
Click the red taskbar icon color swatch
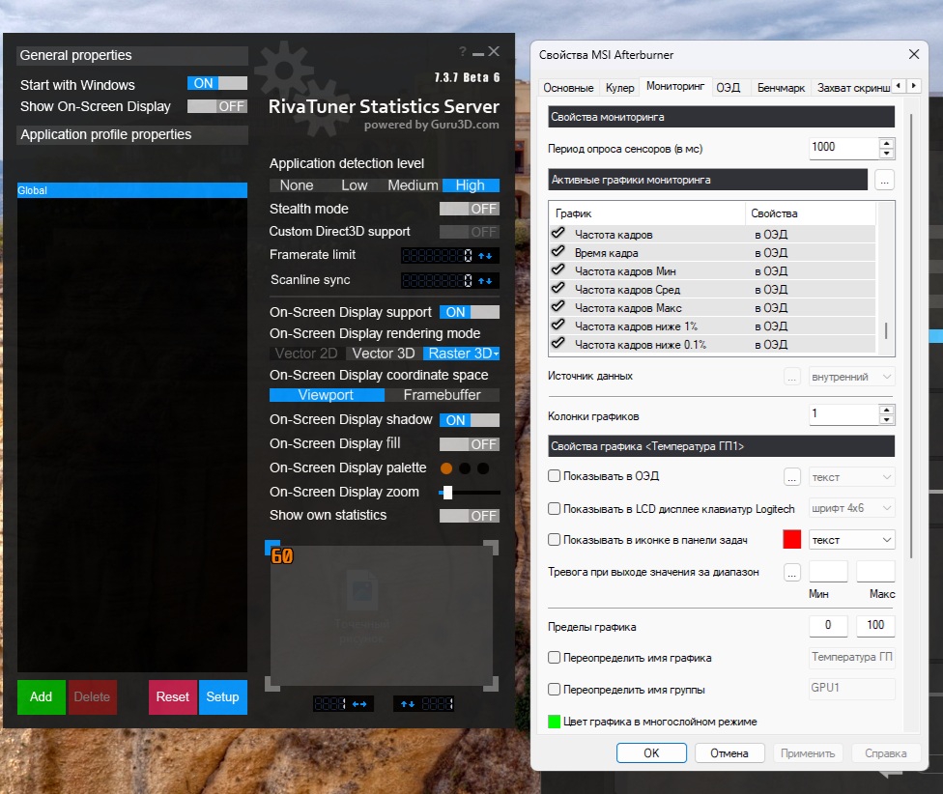(792, 539)
